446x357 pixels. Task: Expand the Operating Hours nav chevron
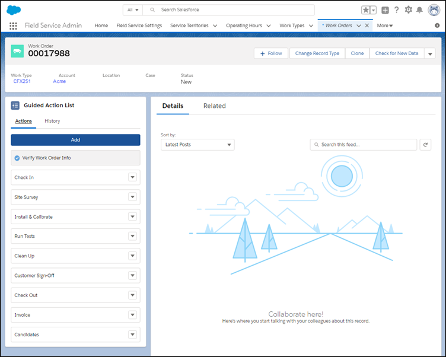269,26
